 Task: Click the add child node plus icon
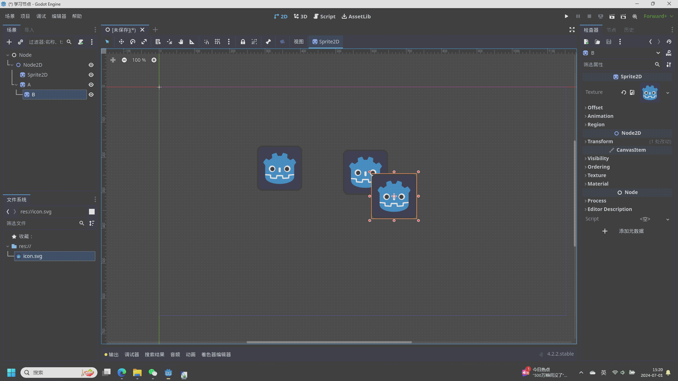[9, 42]
